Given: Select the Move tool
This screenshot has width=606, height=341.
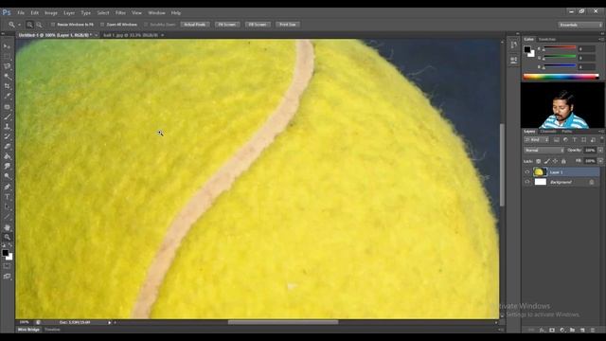Looking at the screenshot, I should click(x=7, y=46).
